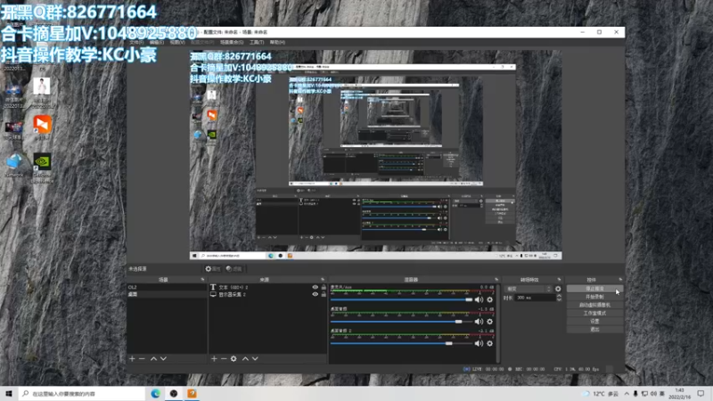Open source properties gear icon

[234, 358]
